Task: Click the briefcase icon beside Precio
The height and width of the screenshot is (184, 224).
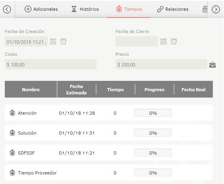Action: (212, 65)
